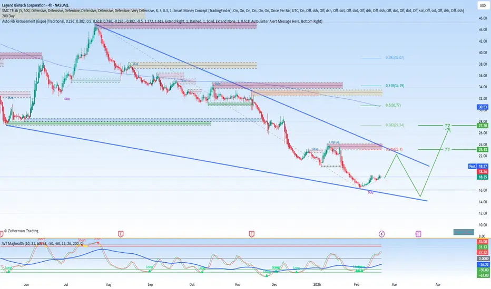Click the 0.5(30.77) fib level label

[393, 105]
